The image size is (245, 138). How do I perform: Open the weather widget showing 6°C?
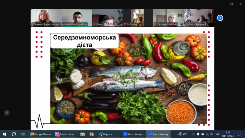click(182, 134)
